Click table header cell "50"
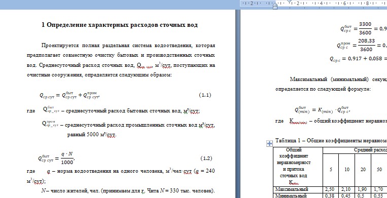This screenshot has width=387, height=198. (x=379, y=170)
